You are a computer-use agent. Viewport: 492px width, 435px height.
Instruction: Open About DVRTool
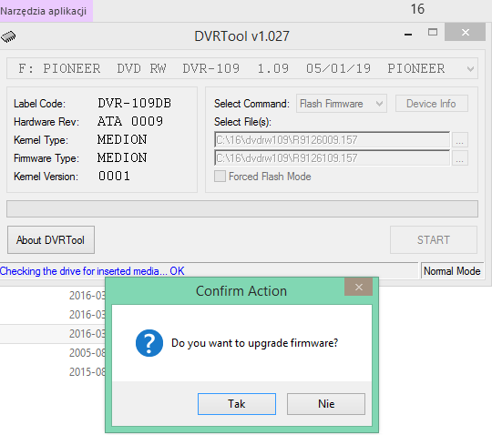coord(51,239)
